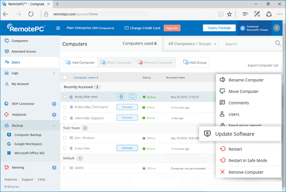
Task: Click help icon next to RDP Connector
Action: point(54,104)
